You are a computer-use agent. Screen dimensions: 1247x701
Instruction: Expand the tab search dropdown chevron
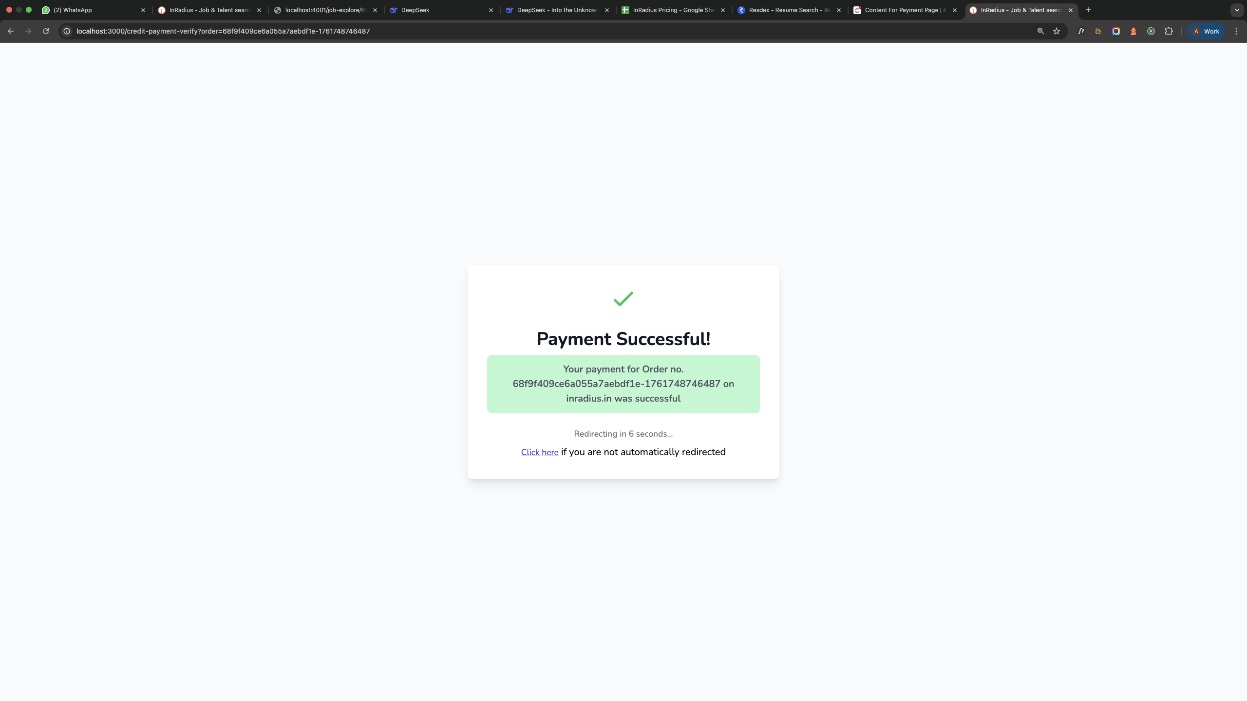coord(1237,10)
